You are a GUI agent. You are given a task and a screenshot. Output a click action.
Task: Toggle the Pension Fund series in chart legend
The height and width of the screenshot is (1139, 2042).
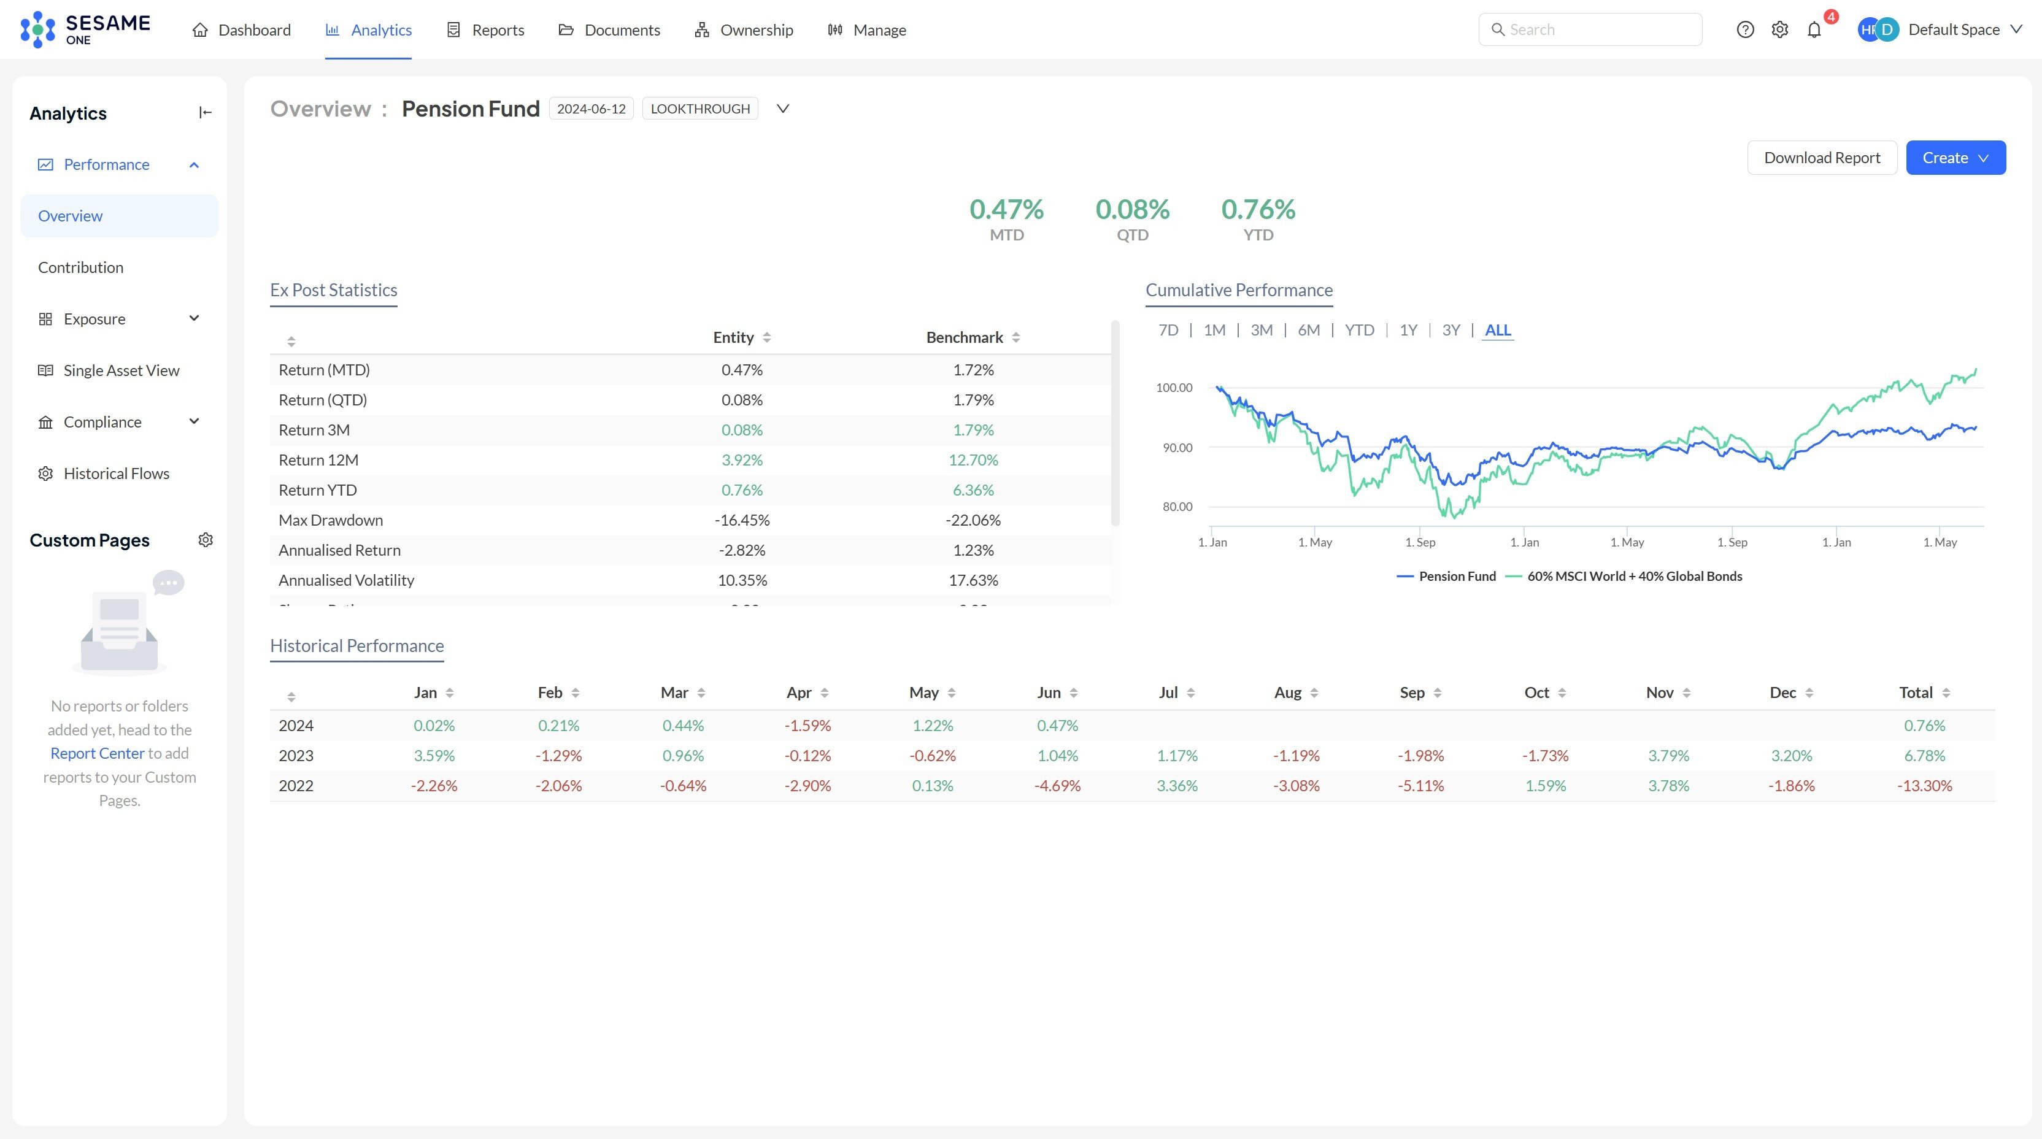click(1447, 576)
